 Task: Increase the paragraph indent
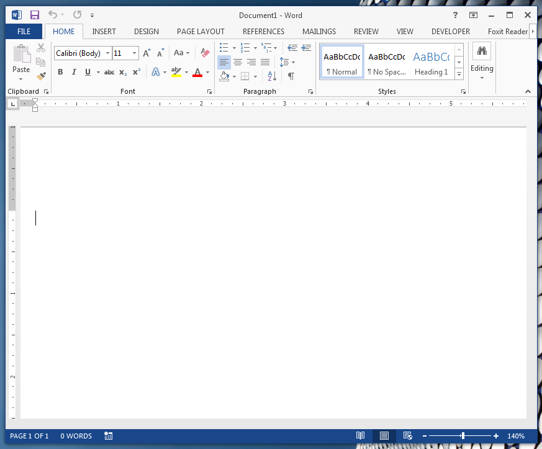tap(306, 47)
